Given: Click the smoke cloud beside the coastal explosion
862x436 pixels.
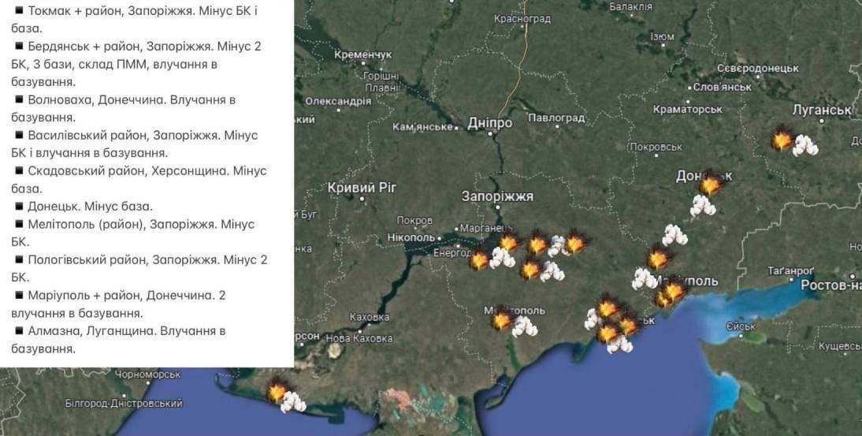Looking at the screenshot, I should coord(293,402).
